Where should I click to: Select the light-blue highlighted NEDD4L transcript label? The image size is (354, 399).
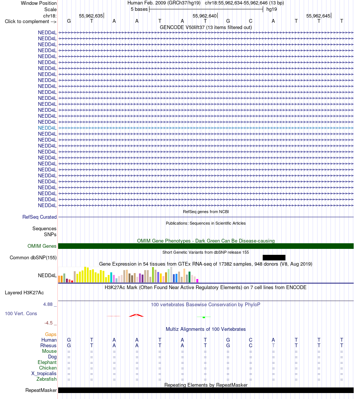pyautogui.click(x=47, y=128)
